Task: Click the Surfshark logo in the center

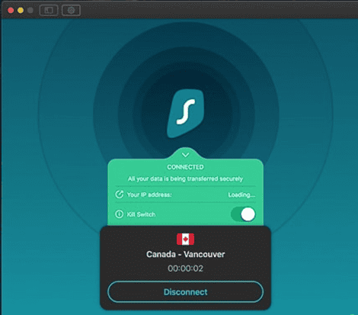Action: pos(185,114)
